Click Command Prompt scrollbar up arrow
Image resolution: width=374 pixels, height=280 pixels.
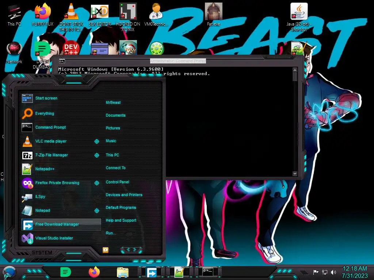(x=295, y=70)
